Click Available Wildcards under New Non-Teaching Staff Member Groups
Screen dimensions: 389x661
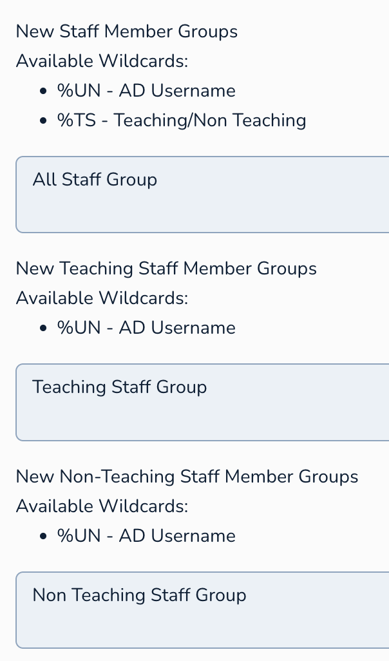pyautogui.click(x=102, y=506)
